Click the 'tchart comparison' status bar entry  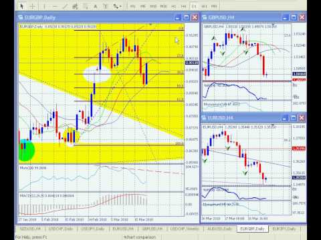[140, 237]
